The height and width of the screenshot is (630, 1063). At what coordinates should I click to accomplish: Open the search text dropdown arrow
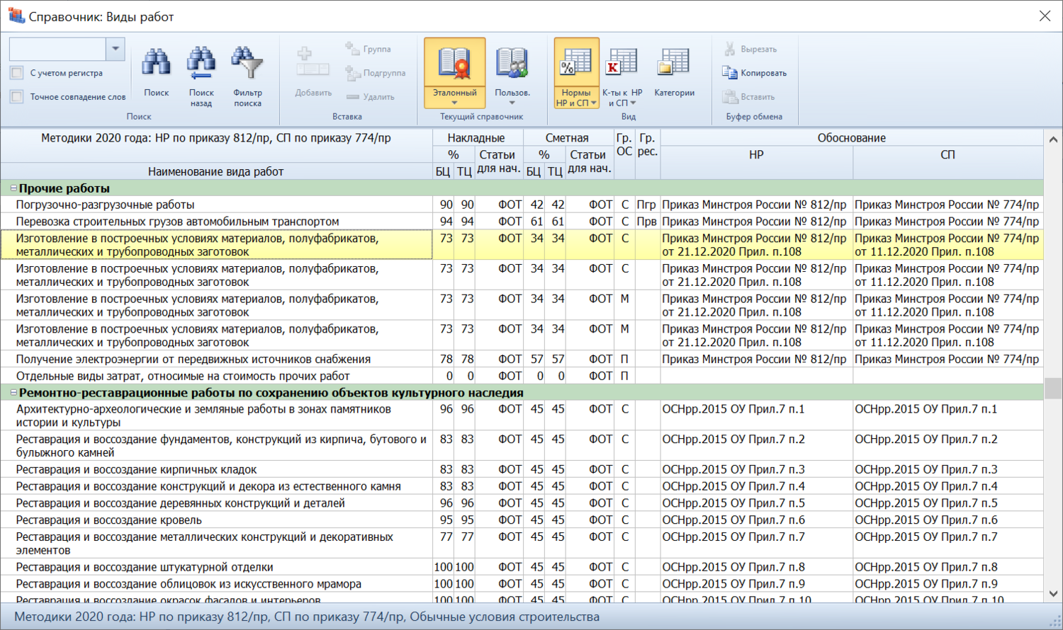coord(116,49)
